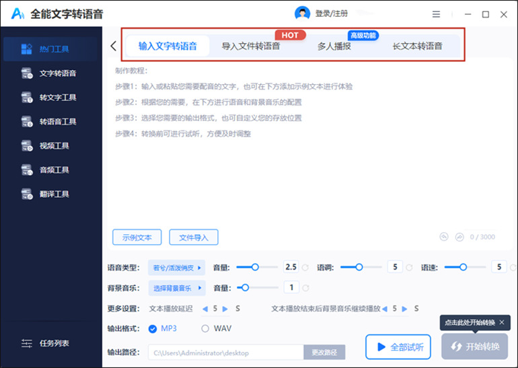Click the 语速 slider handle
518x368 pixels.
click(463, 267)
